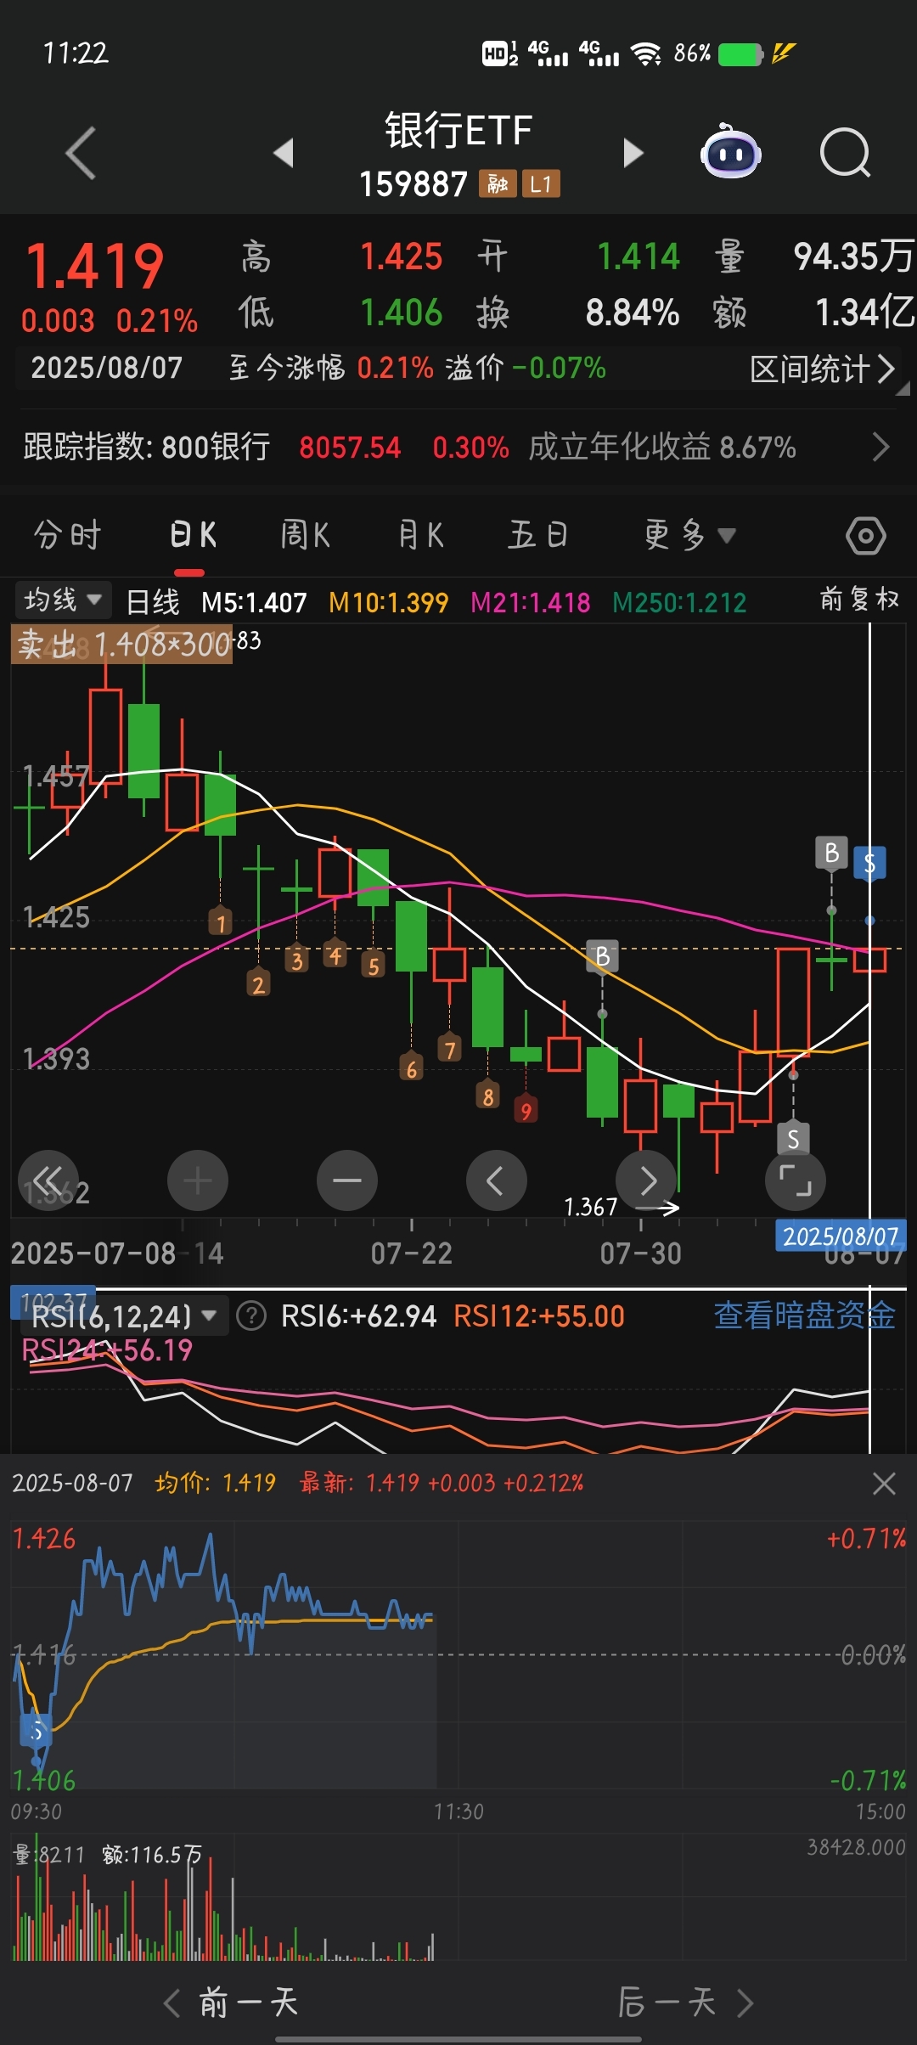This screenshot has width=917, height=2045.
Task: Select the 月K tab
Action: 421,535
